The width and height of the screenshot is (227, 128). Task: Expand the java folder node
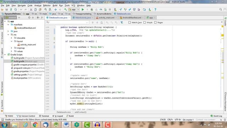(8, 31)
